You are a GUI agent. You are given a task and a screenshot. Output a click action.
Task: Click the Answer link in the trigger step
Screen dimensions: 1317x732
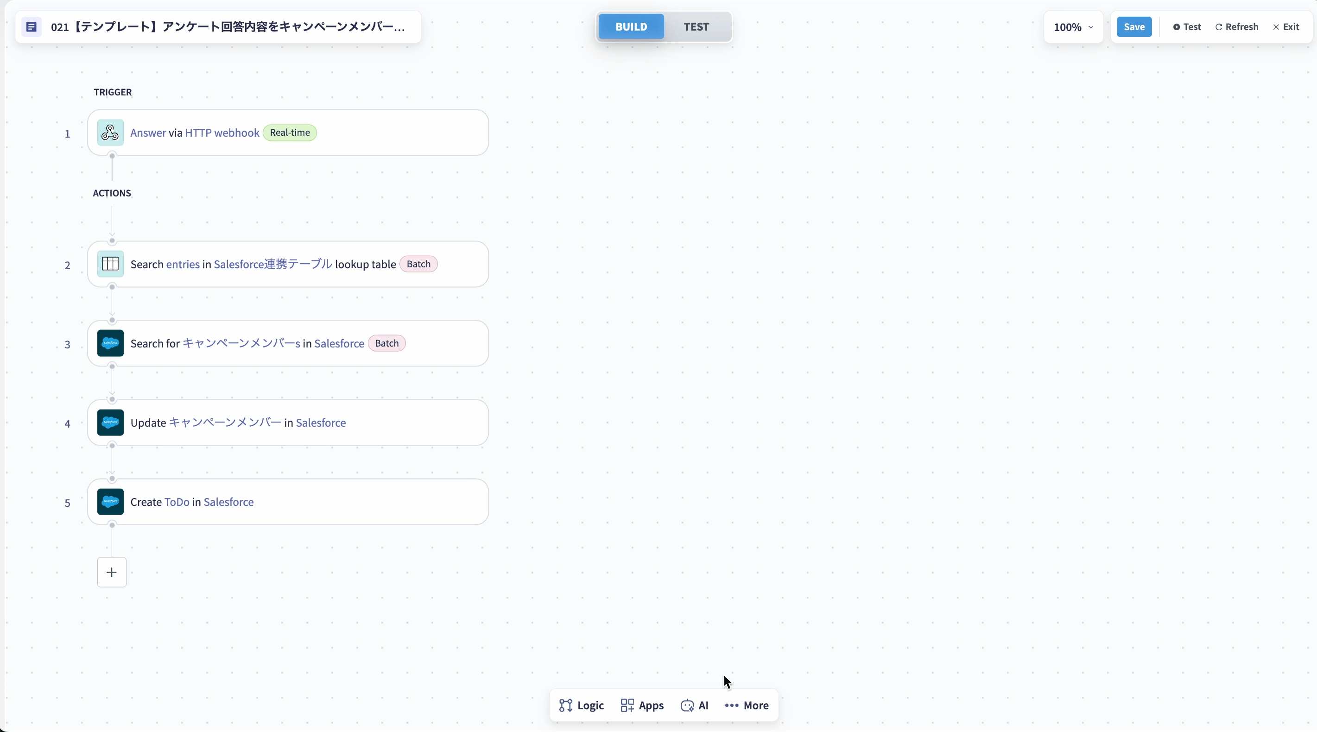(148, 133)
